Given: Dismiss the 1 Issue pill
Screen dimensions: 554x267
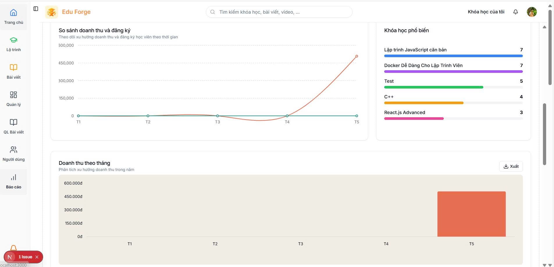Looking at the screenshot, I should click(37, 257).
